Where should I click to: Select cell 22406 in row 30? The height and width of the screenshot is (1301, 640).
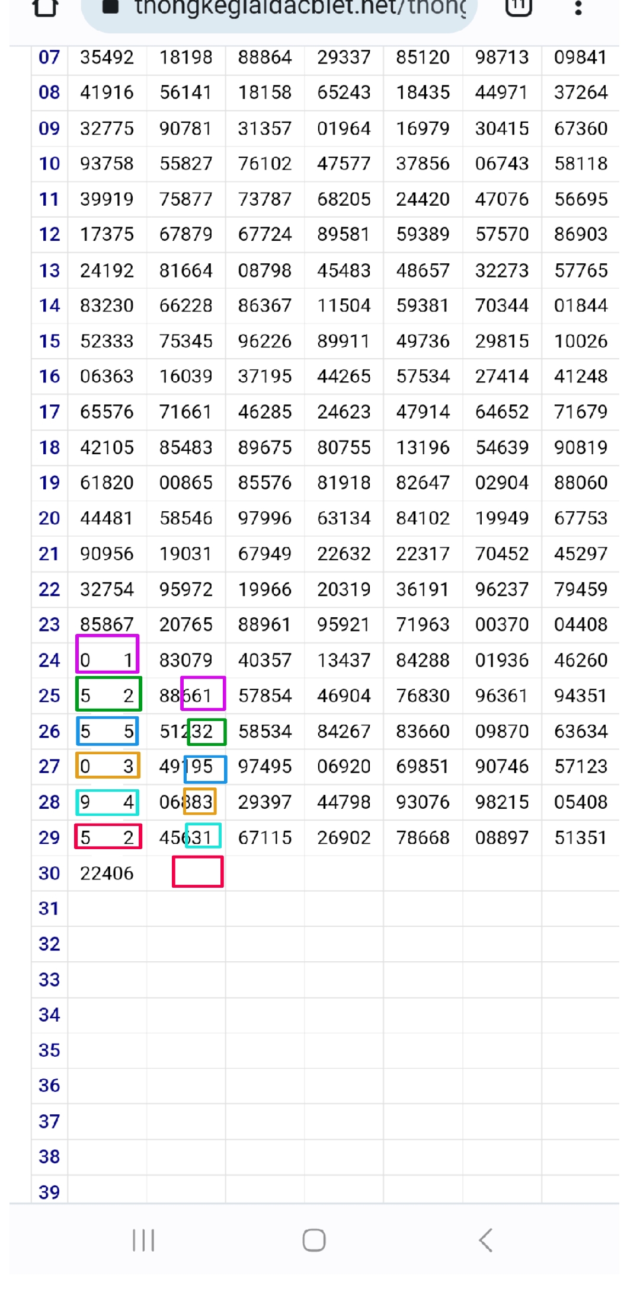pyautogui.click(x=107, y=873)
